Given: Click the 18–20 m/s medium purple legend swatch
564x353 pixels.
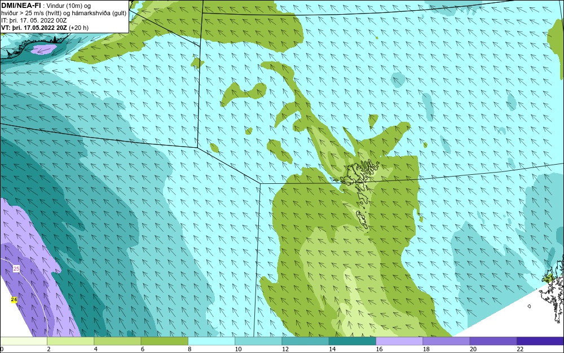Looking at the screenshot, I should click(446, 341).
